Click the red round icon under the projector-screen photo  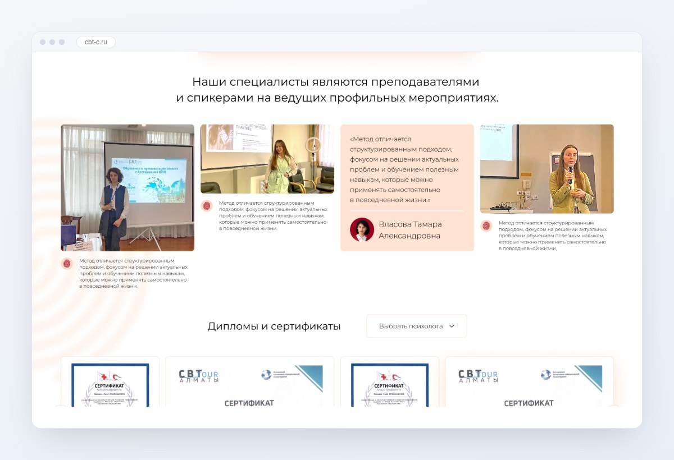click(x=67, y=264)
